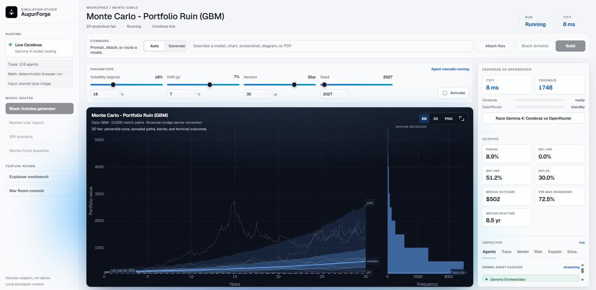Switch chart to 3D view

435,119
